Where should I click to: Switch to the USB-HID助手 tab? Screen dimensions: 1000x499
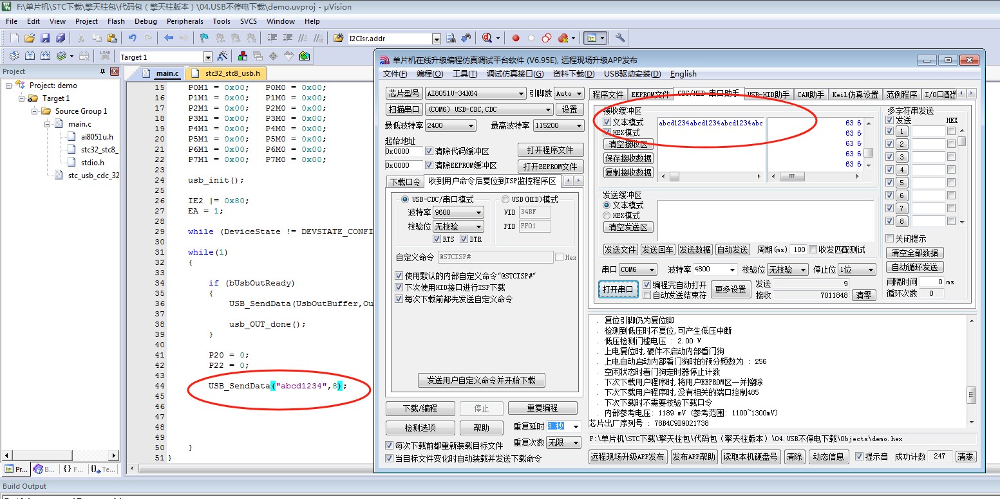(768, 94)
